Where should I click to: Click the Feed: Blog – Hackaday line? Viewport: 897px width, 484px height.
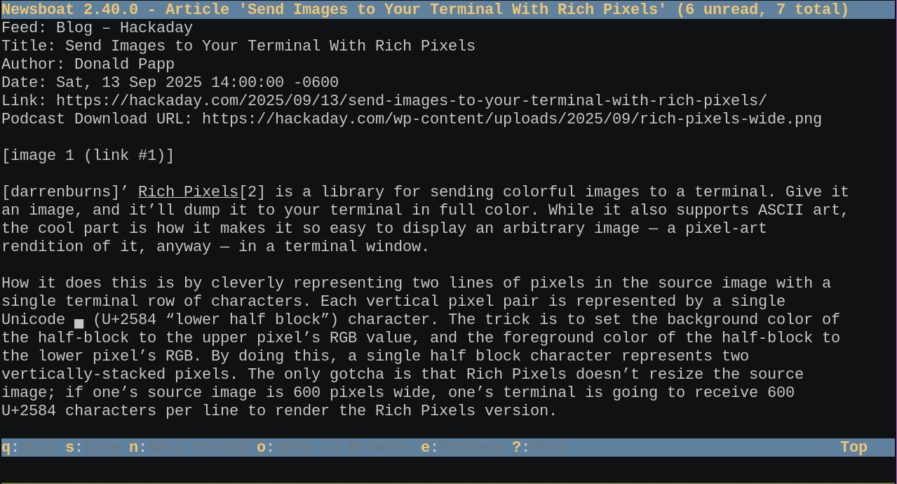coord(97,28)
